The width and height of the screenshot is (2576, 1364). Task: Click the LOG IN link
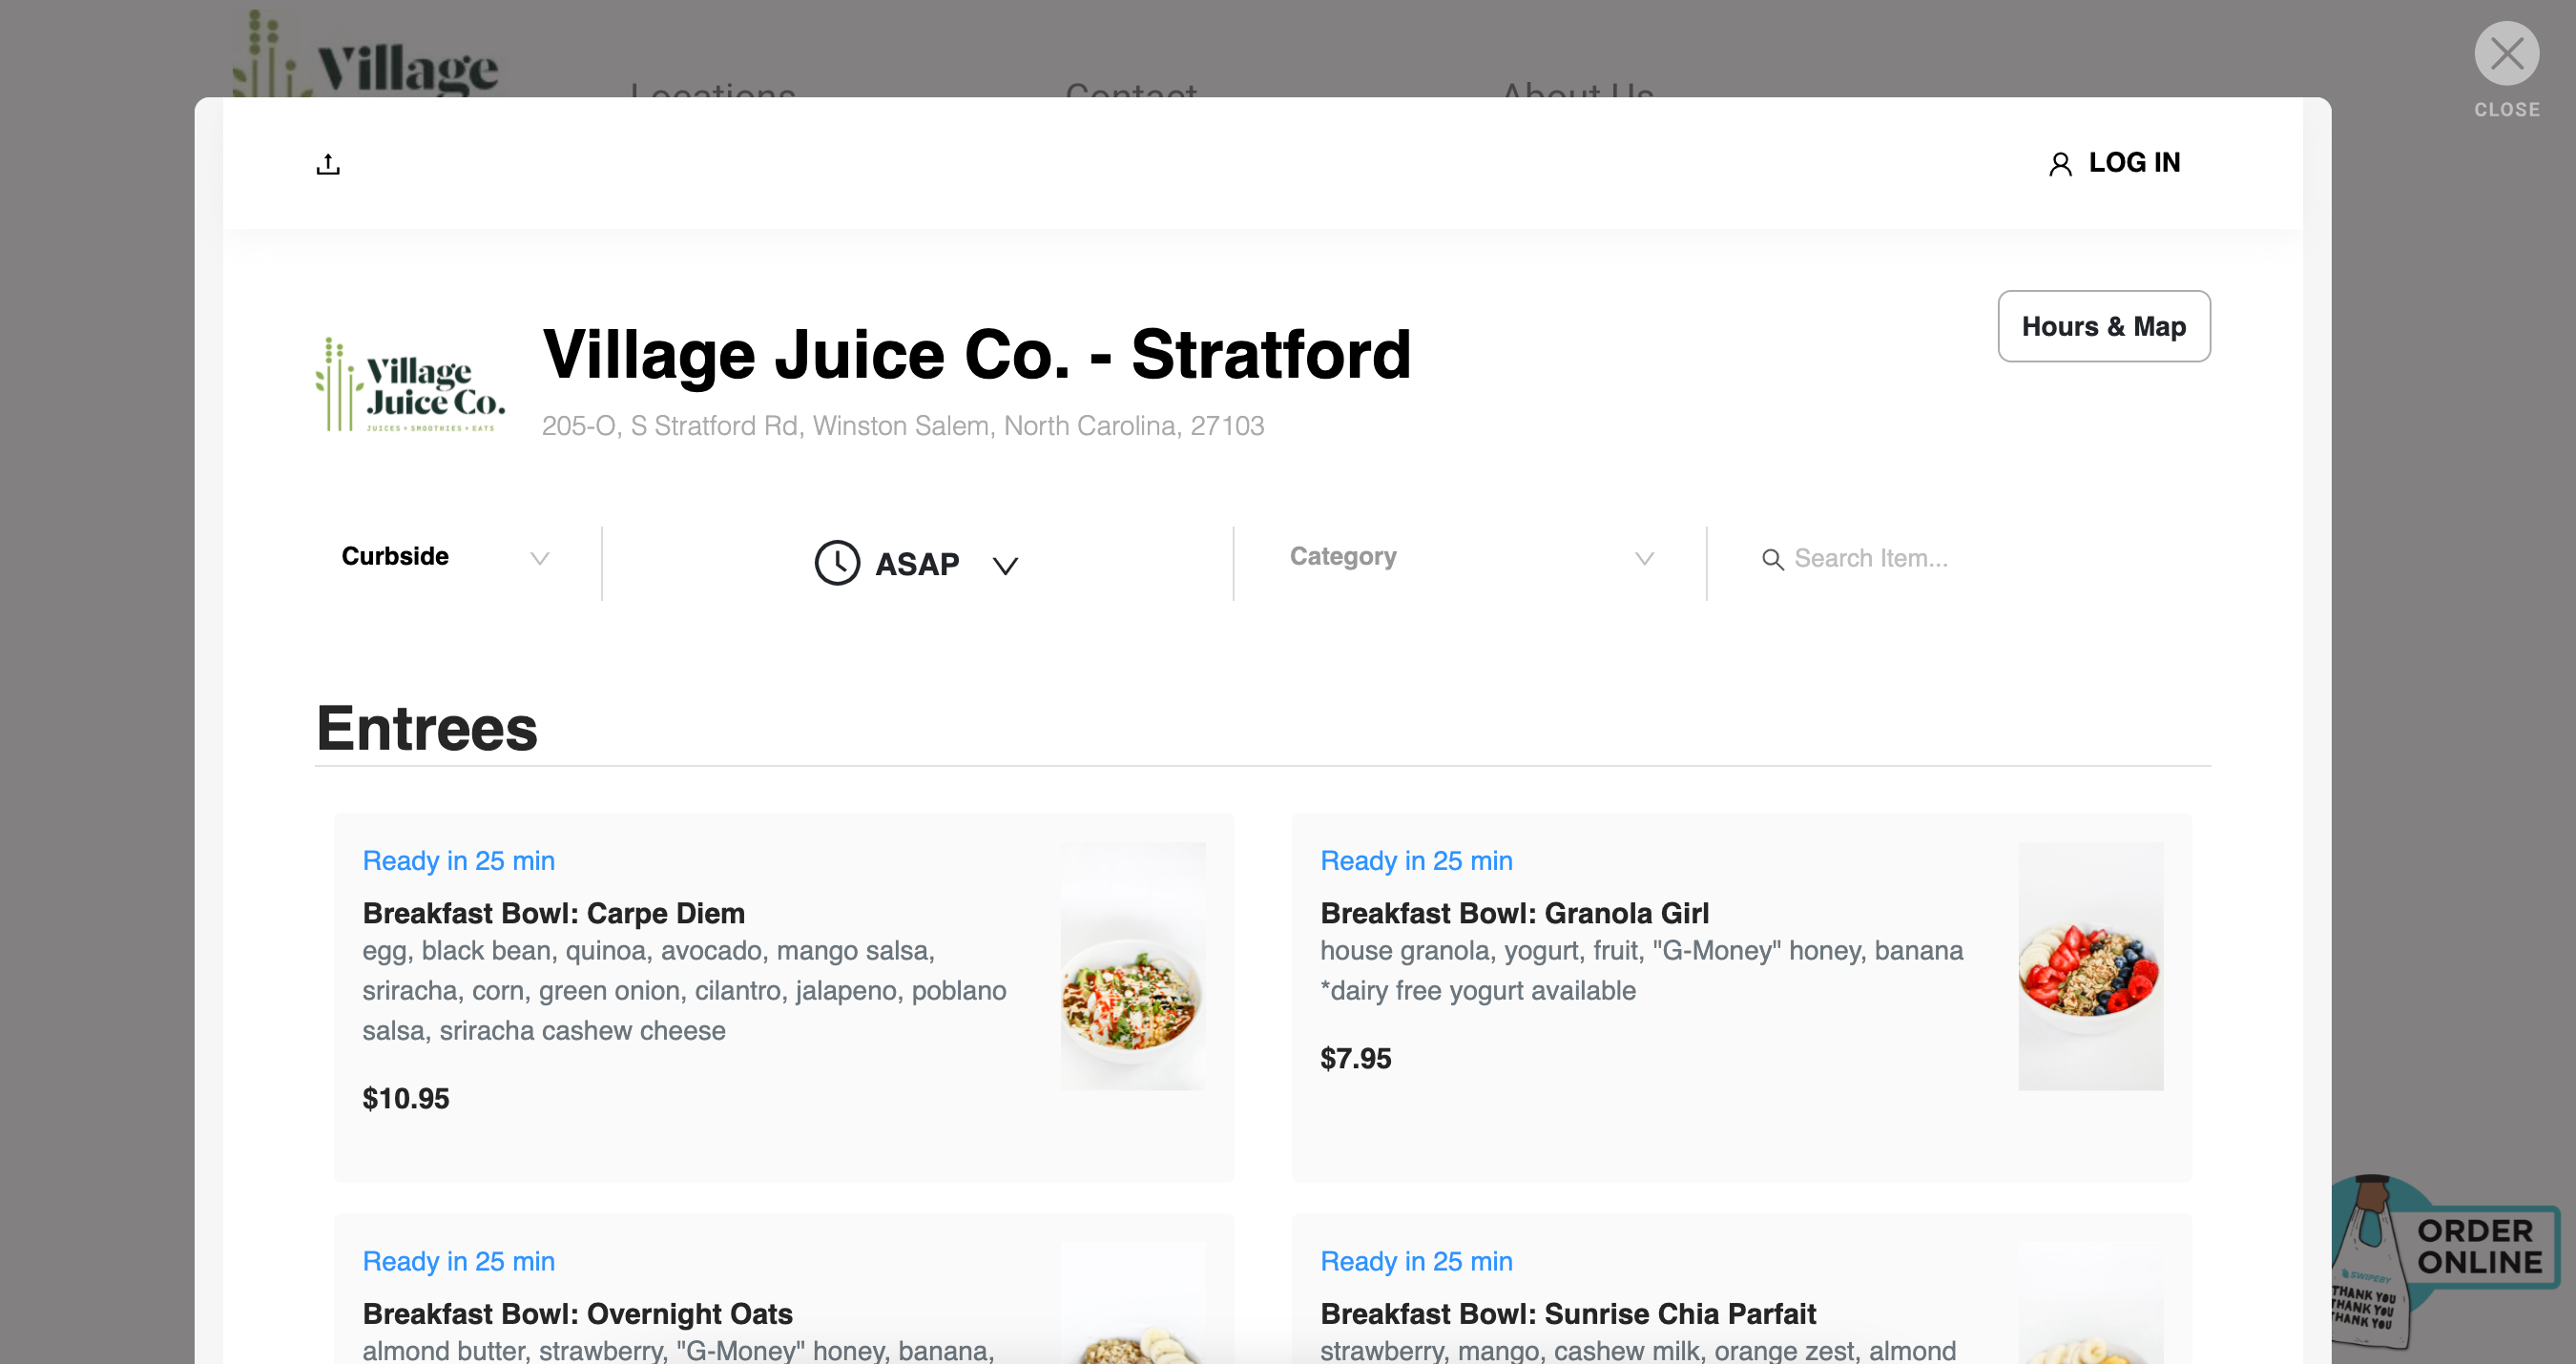(x=2134, y=163)
